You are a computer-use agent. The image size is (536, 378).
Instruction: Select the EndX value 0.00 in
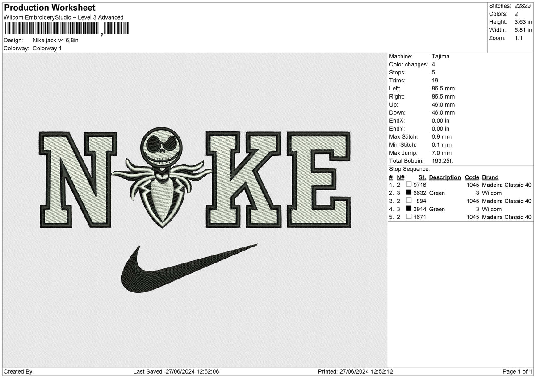click(441, 121)
